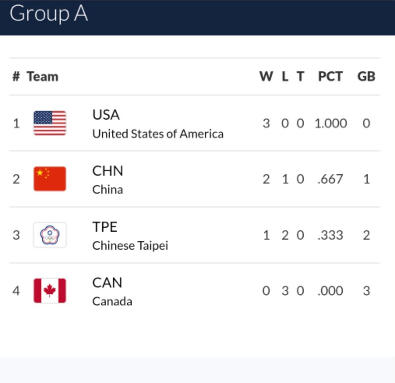Click the T column header
The width and height of the screenshot is (395, 383).
tap(300, 76)
